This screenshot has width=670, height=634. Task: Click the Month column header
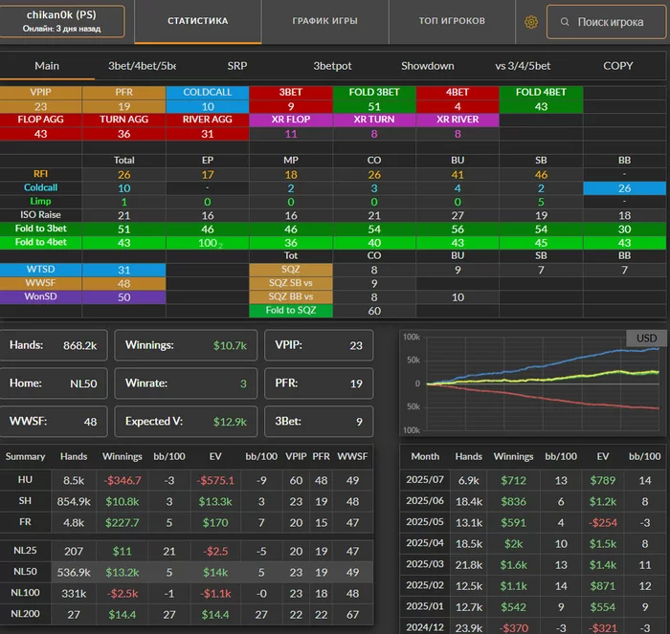coord(423,456)
